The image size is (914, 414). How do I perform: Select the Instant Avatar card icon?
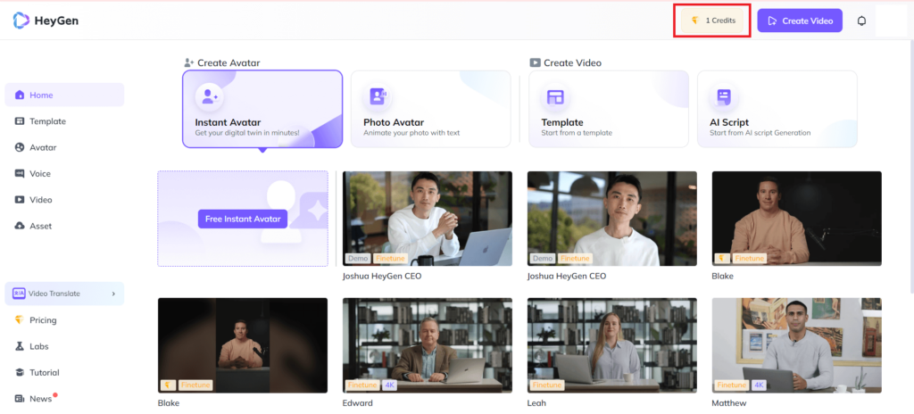(x=209, y=96)
